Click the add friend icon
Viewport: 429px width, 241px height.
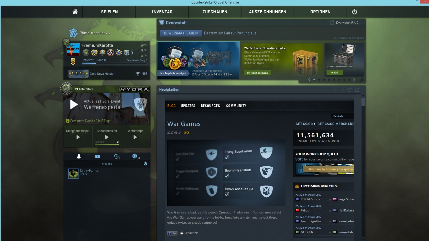(145, 164)
